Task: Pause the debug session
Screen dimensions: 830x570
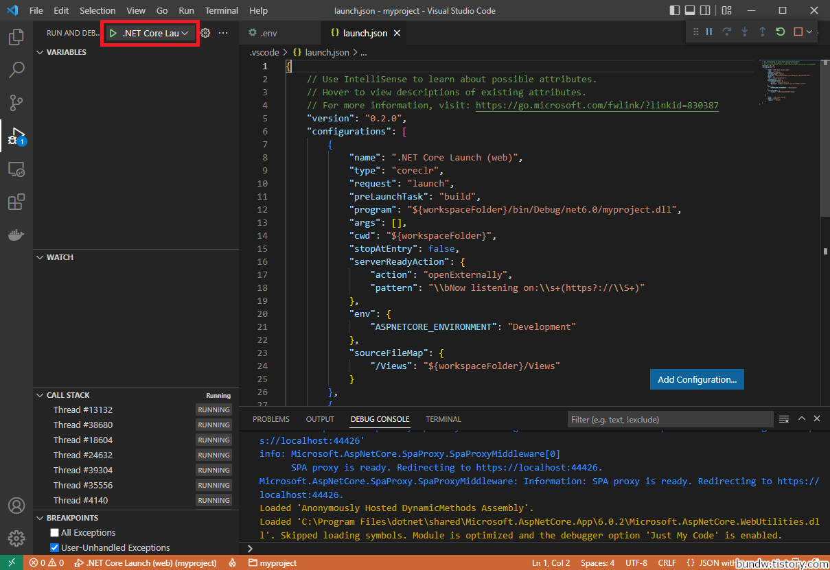Action: [x=709, y=32]
